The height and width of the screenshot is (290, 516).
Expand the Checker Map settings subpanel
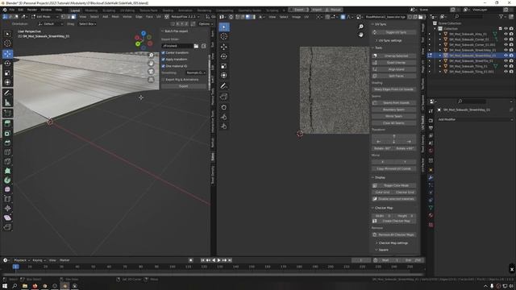(x=392, y=243)
